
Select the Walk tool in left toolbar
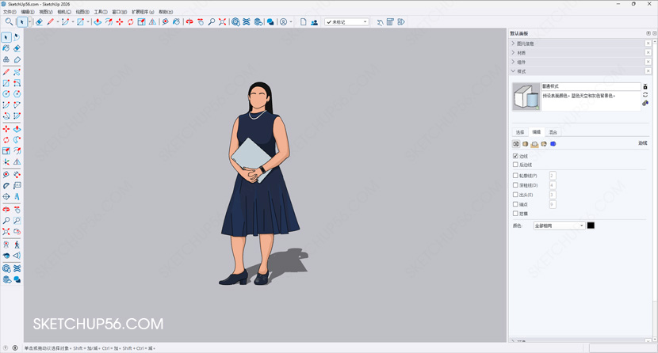pyautogui.click(x=17, y=245)
